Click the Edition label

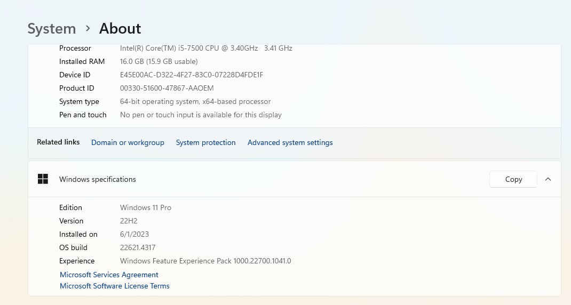tap(70, 207)
